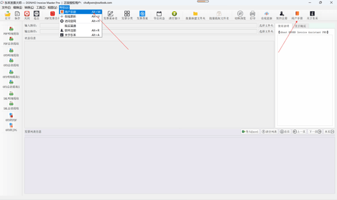Select PDF明细提取 in the left sidebar

[x=11, y=31]
